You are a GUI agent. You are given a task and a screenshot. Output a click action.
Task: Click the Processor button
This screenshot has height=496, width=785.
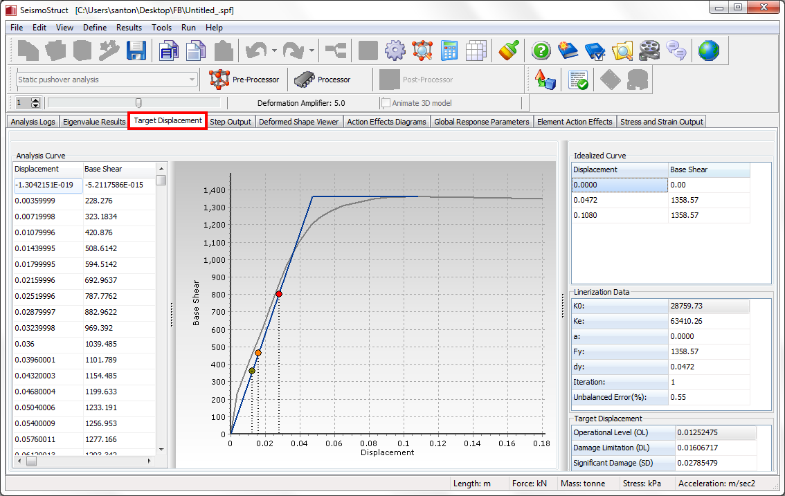pyautogui.click(x=323, y=80)
